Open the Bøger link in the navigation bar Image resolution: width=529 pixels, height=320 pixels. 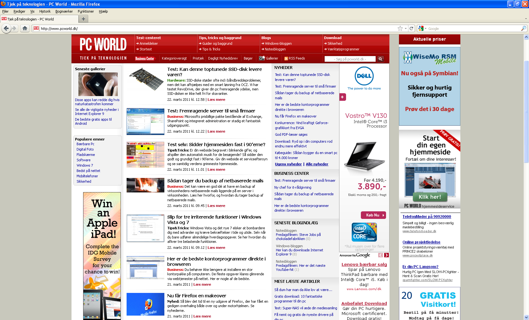coord(248,58)
